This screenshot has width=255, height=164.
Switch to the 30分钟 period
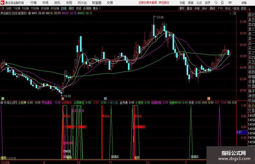(45, 8)
